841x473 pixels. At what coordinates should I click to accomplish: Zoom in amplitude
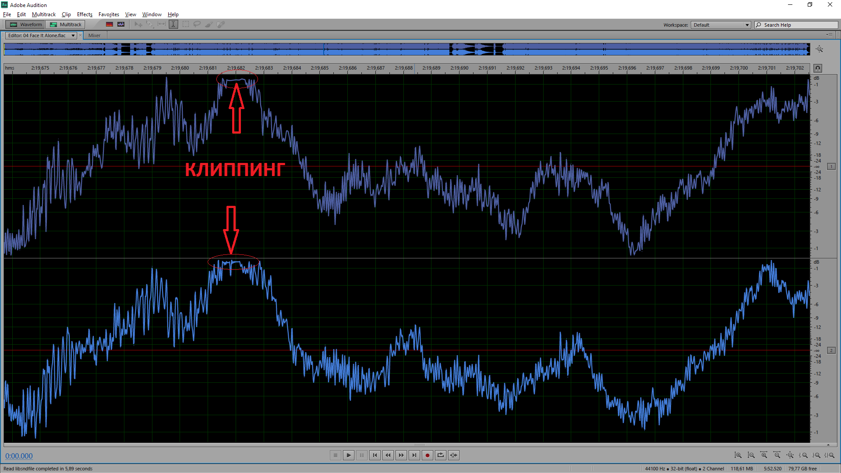point(738,455)
